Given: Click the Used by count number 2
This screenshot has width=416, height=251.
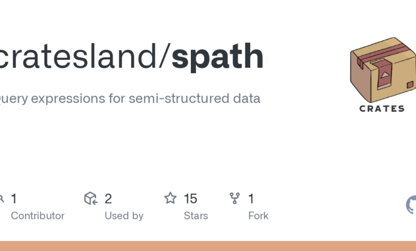Looking at the screenshot, I should pyautogui.click(x=108, y=199).
